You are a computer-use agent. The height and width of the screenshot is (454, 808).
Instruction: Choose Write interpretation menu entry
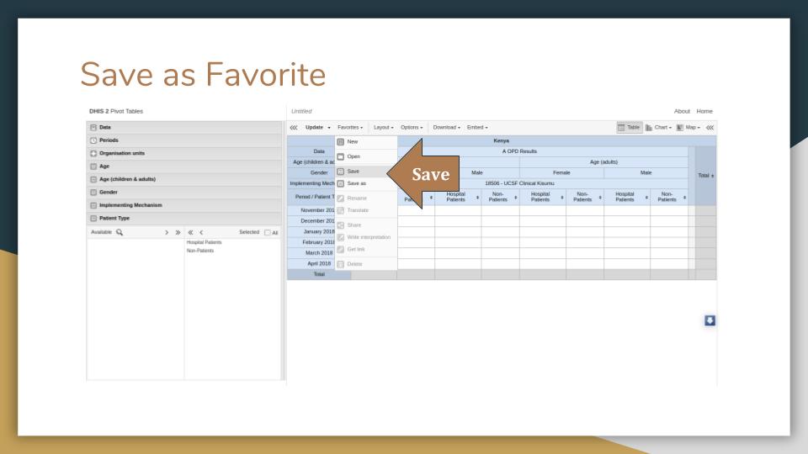[x=366, y=237]
